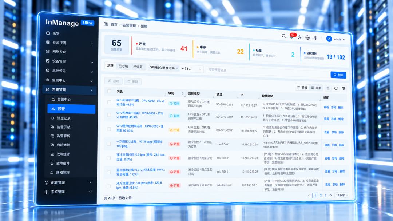Remove the GPU核心温度过高 filter tag
393x221 pixels.
point(177,68)
